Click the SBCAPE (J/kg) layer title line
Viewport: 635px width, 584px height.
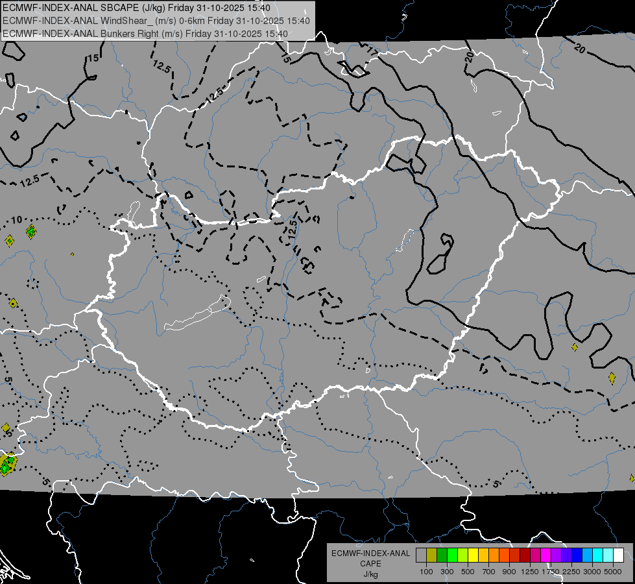[136, 8]
